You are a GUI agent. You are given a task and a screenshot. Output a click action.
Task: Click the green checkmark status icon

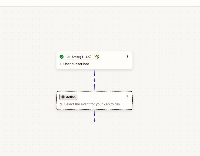[x=62, y=57]
